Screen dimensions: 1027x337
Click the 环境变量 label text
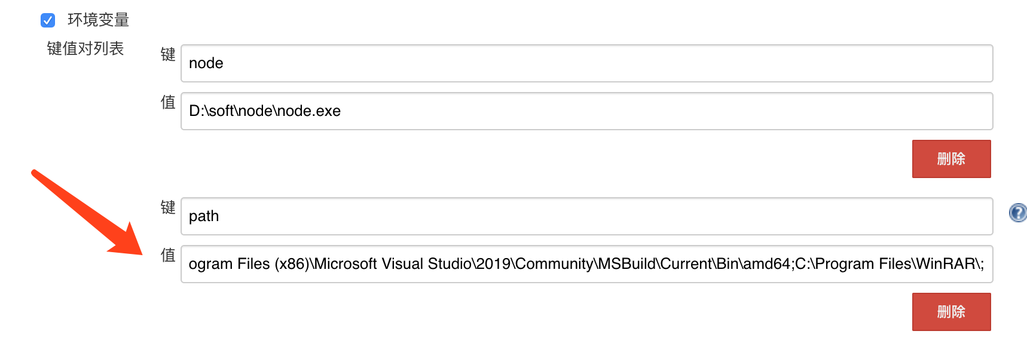98,20
